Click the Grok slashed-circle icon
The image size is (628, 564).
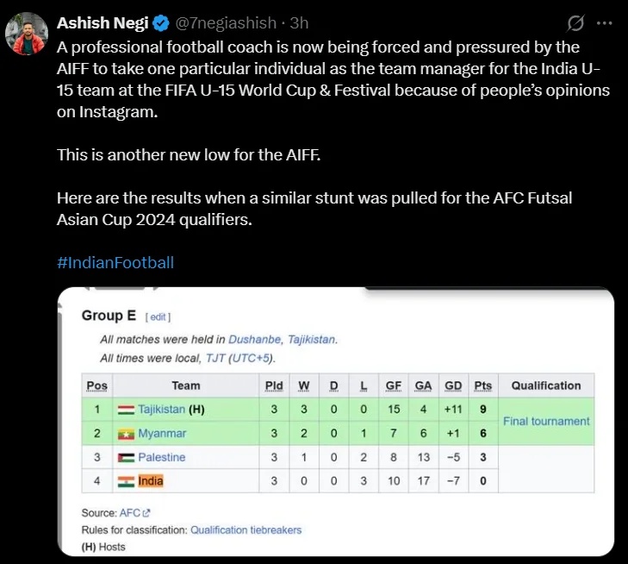575,23
